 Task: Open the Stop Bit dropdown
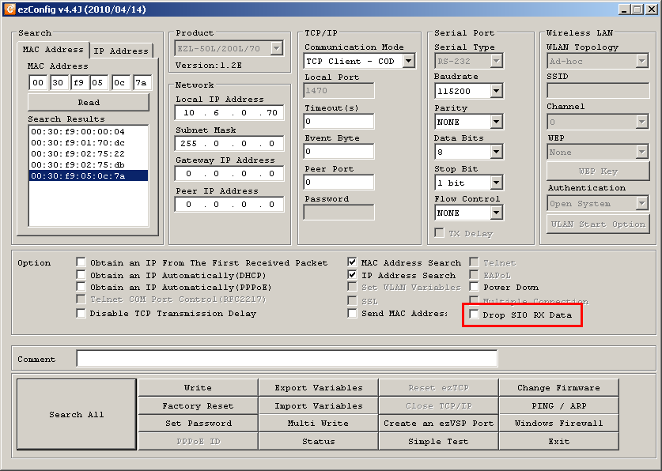497,183
